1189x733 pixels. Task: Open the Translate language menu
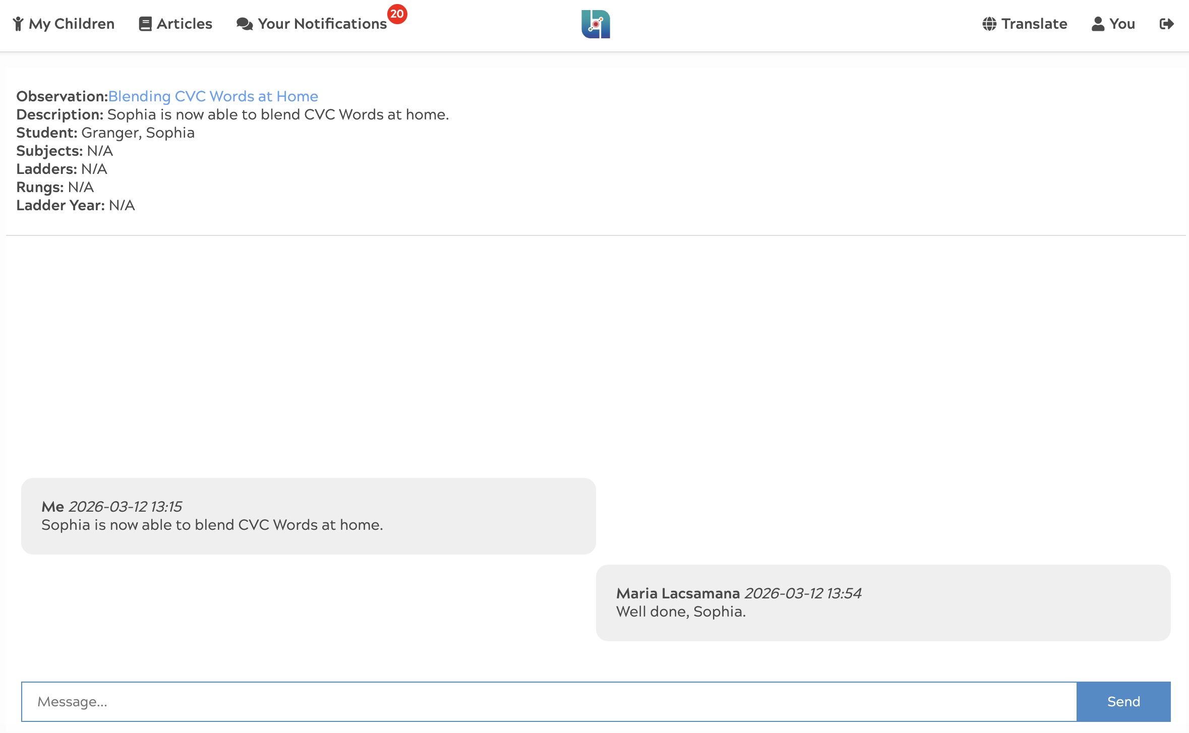tap(1034, 24)
